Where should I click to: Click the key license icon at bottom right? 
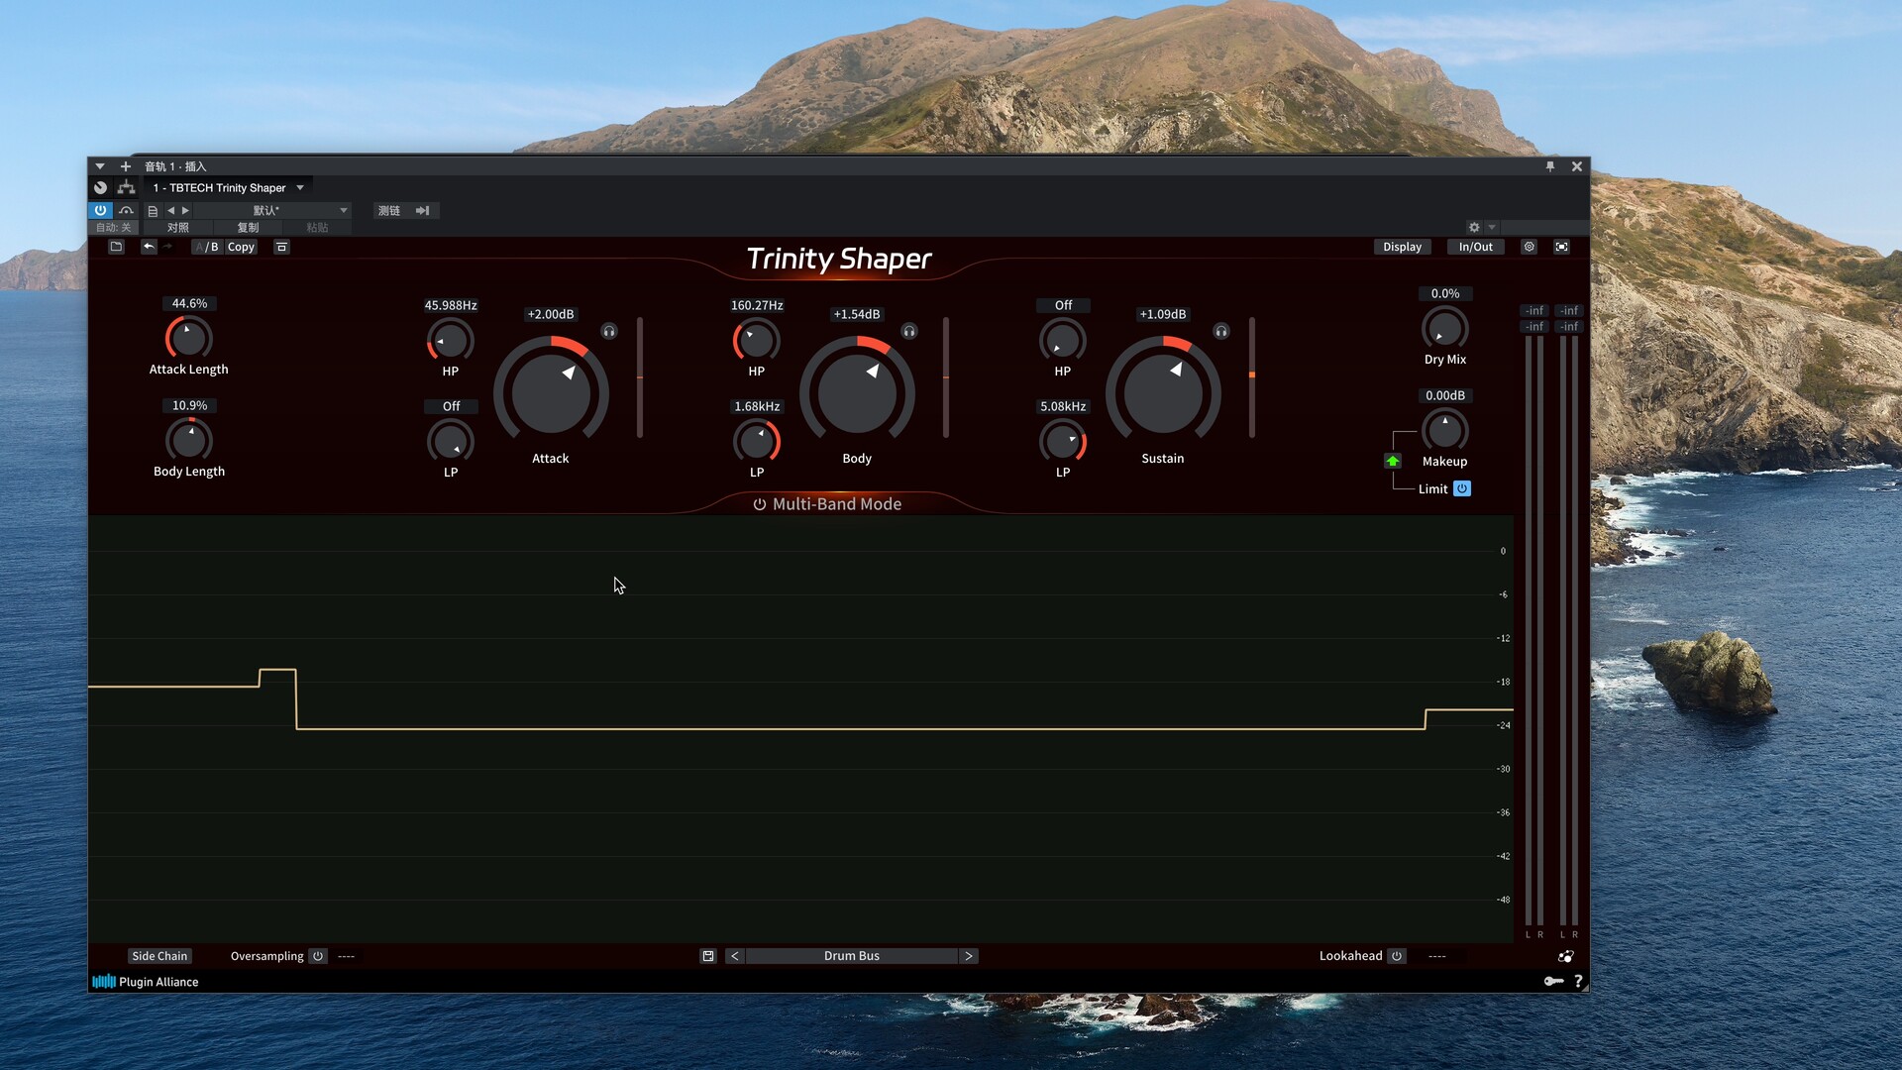pyautogui.click(x=1553, y=981)
